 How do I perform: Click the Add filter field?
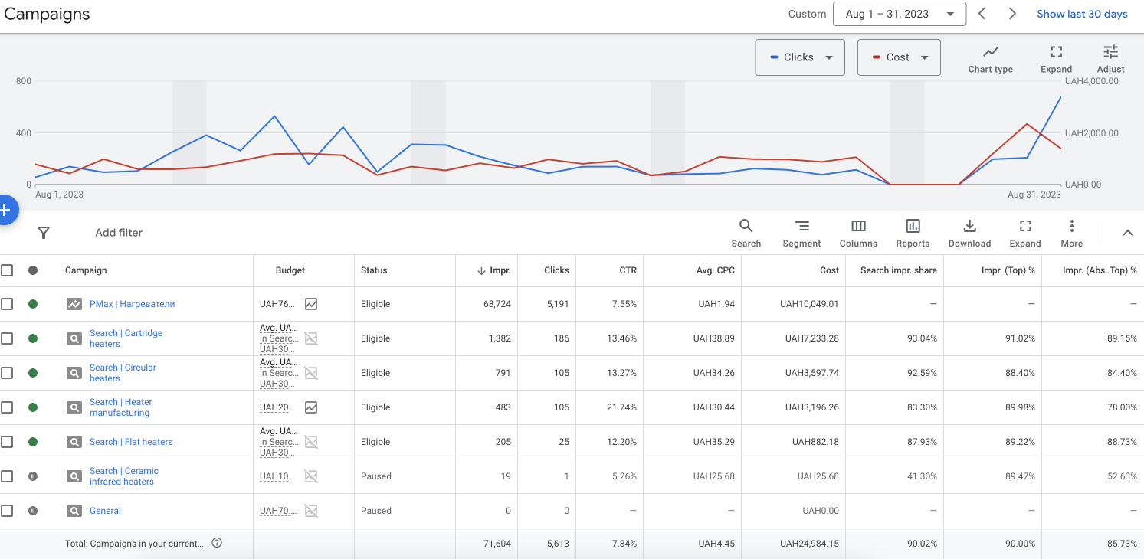click(x=119, y=233)
